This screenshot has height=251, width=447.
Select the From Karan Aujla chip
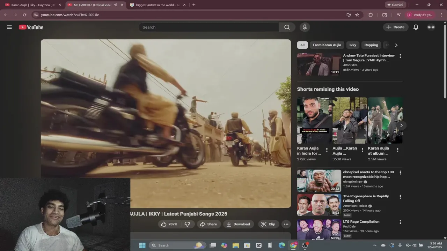click(327, 45)
